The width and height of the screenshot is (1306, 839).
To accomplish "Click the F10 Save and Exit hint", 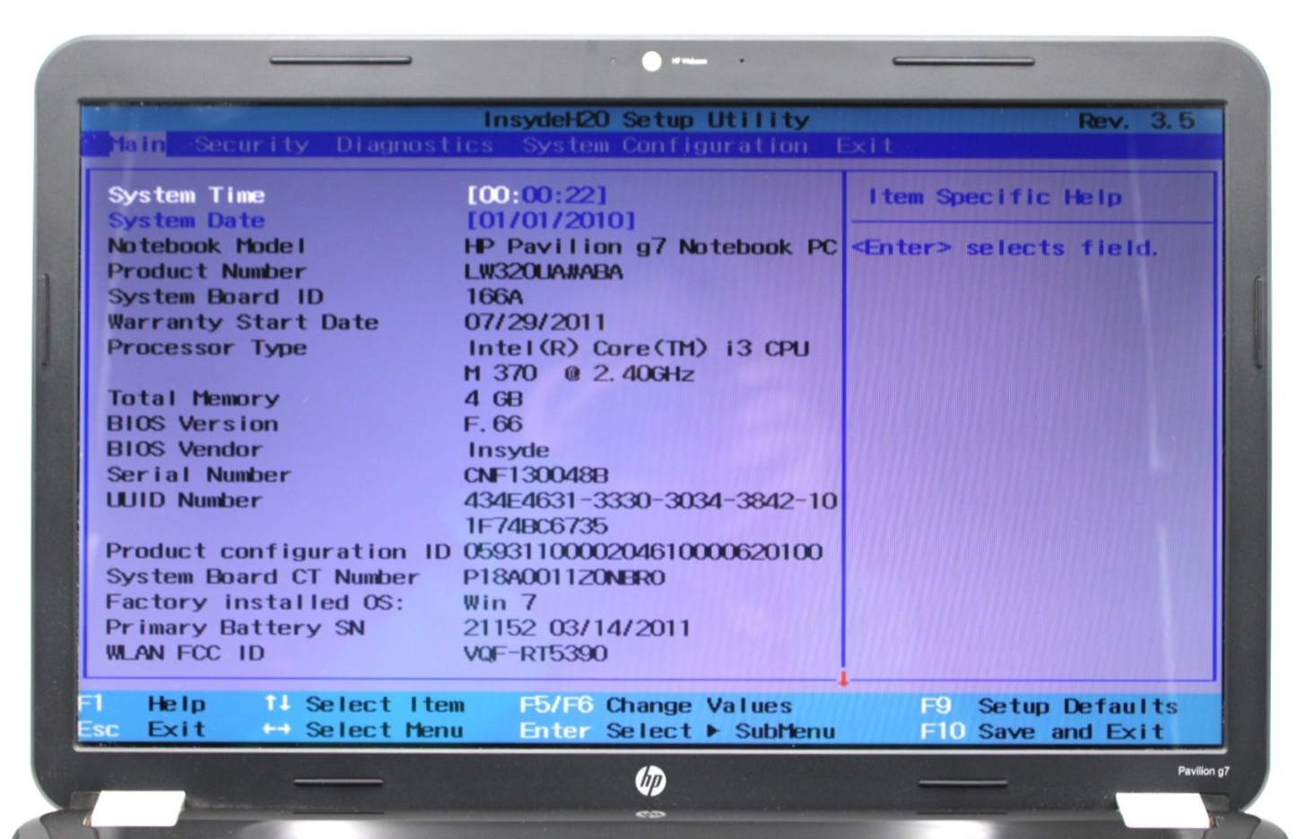I will click(1042, 731).
